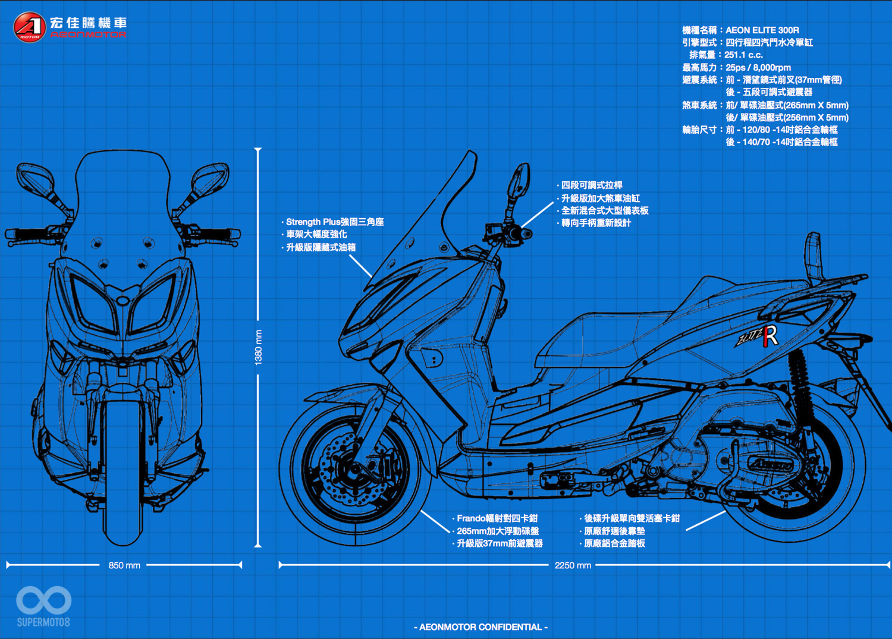Select the line 引擎型式：四行程四汽門水冷單缸

747,42
